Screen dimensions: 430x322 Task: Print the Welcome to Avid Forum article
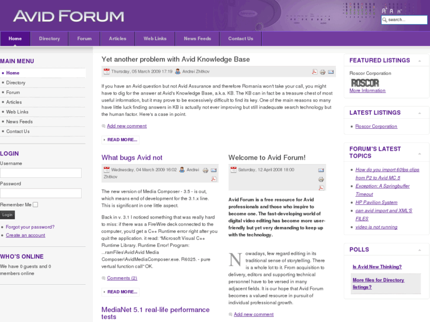[321, 180]
